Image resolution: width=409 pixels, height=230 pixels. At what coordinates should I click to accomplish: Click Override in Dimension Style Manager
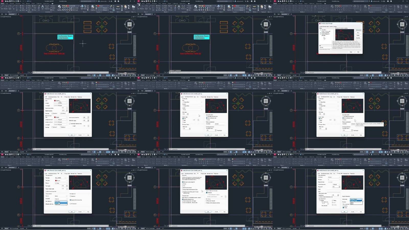click(x=358, y=38)
